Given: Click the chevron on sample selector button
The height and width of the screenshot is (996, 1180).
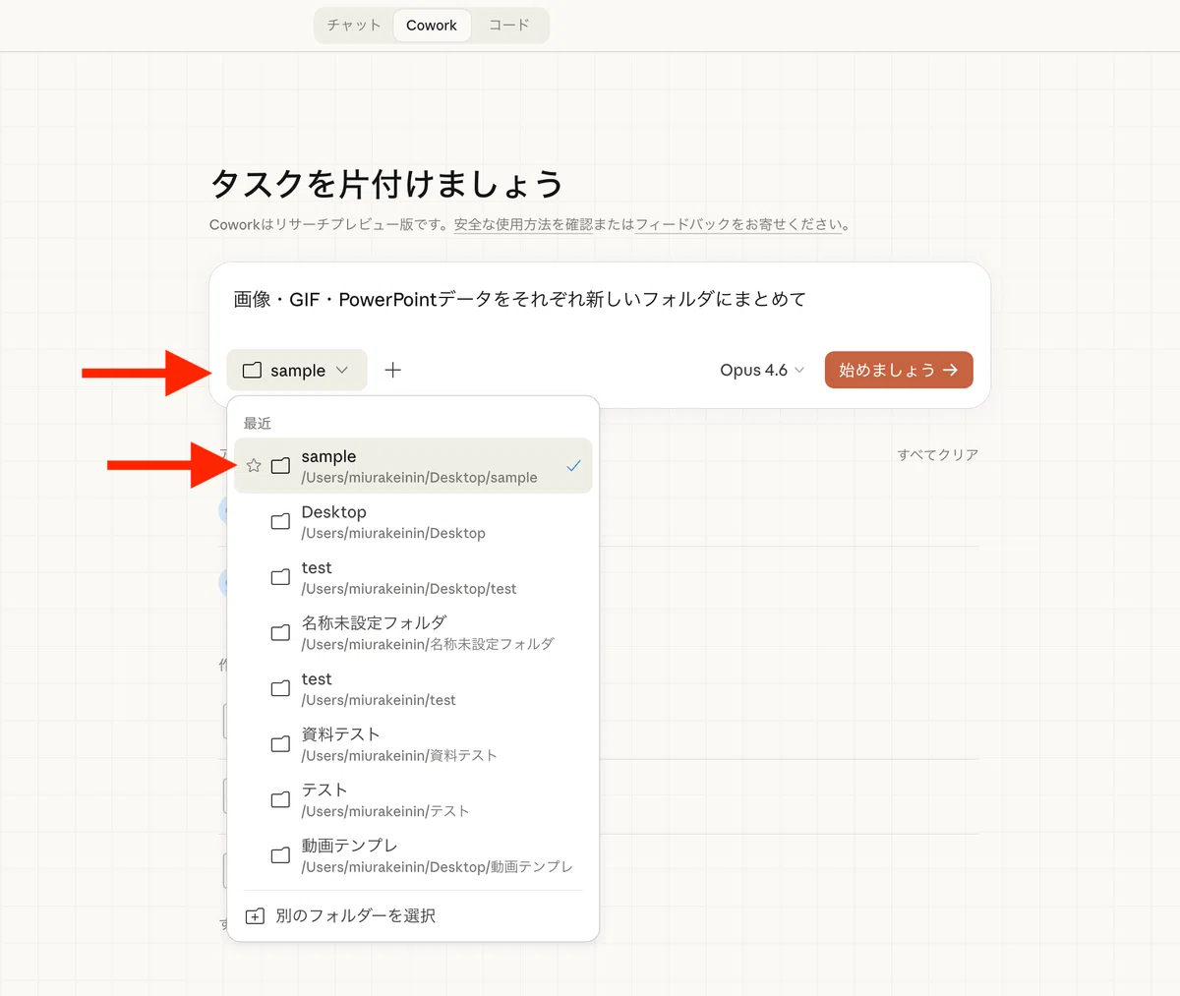Looking at the screenshot, I should 342,370.
